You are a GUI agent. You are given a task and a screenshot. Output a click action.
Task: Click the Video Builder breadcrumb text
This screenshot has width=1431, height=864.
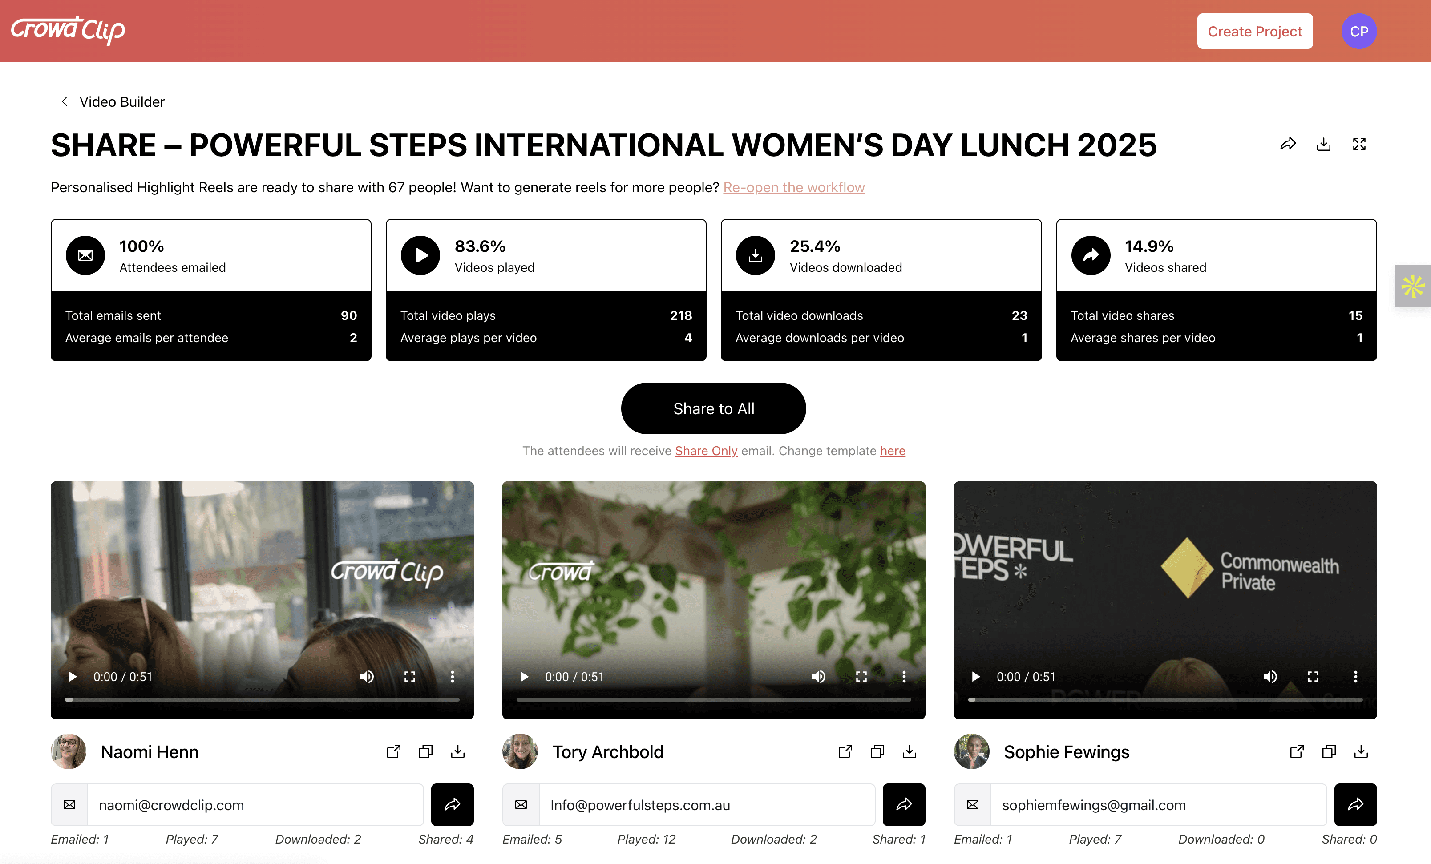pyautogui.click(x=122, y=101)
